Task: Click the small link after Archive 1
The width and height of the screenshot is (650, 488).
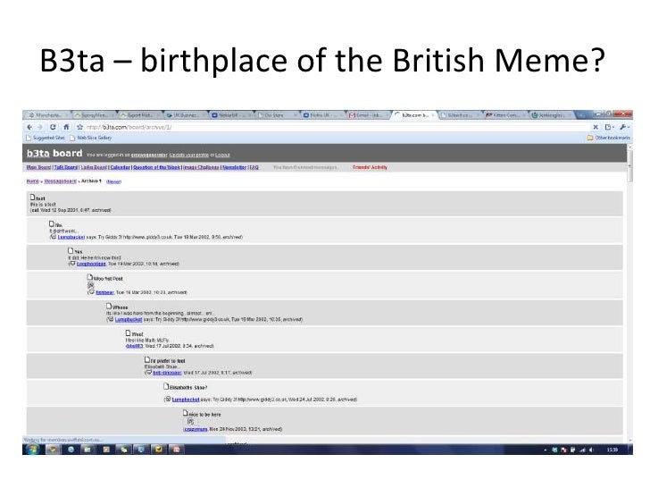Action: pyautogui.click(x=113, y=181)
